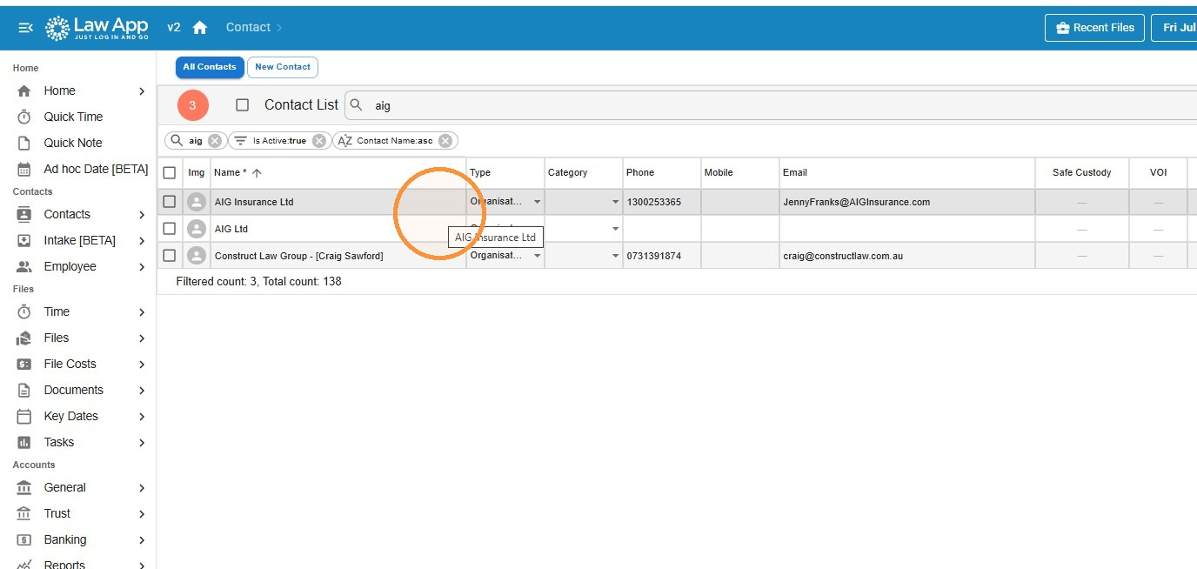Open Type dropdown for Construct Law Group

click(x=537, y=256)
